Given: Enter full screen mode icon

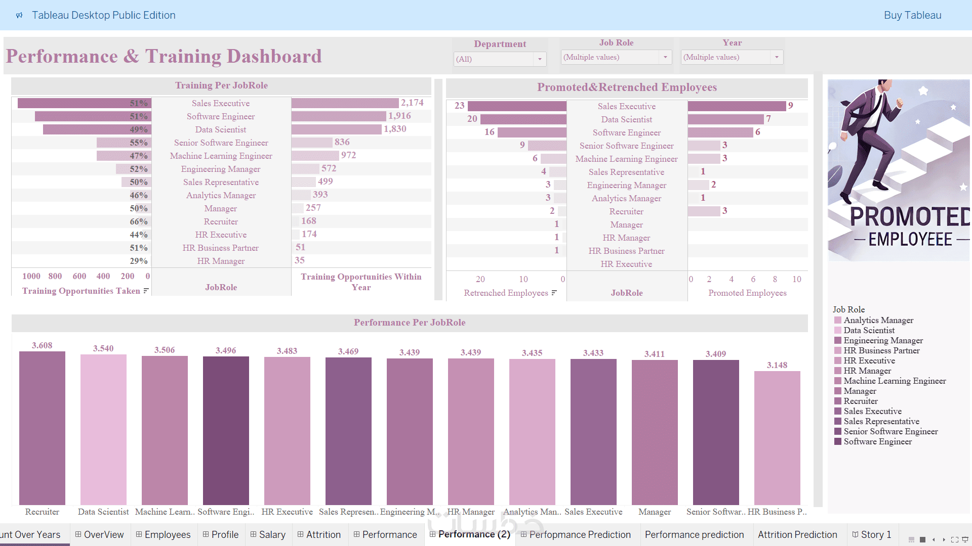Looking at the screenshot, I should click(x=954, y=539).
